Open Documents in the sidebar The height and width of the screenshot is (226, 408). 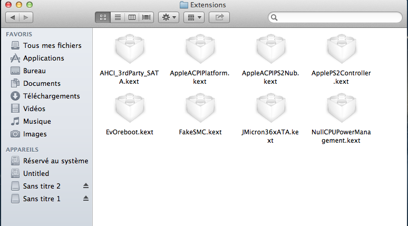click(x=46, y=83)
